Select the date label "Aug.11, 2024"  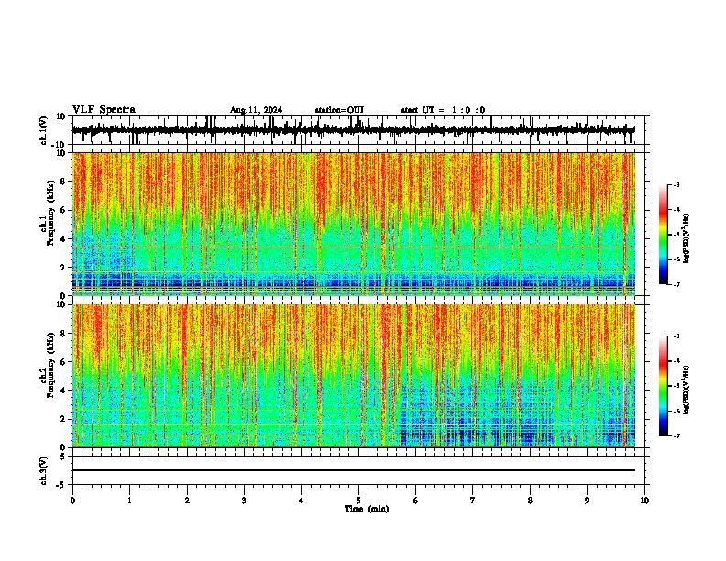pos(256,110)
